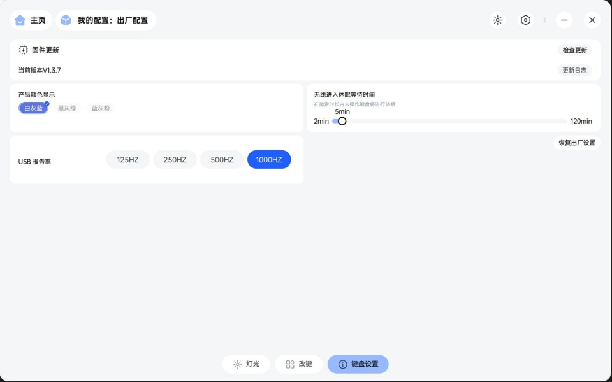
Task: Set USB report rate to 500HZ
Action: [x=222, y=159]
